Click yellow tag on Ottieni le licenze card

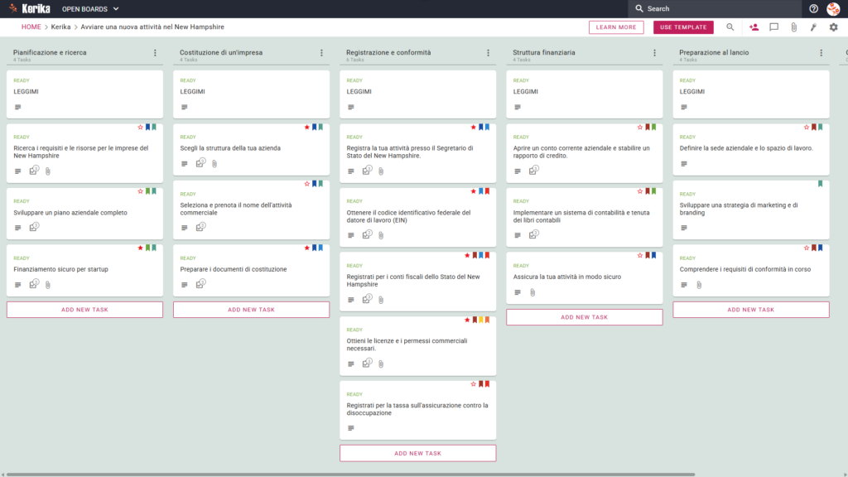481,320
